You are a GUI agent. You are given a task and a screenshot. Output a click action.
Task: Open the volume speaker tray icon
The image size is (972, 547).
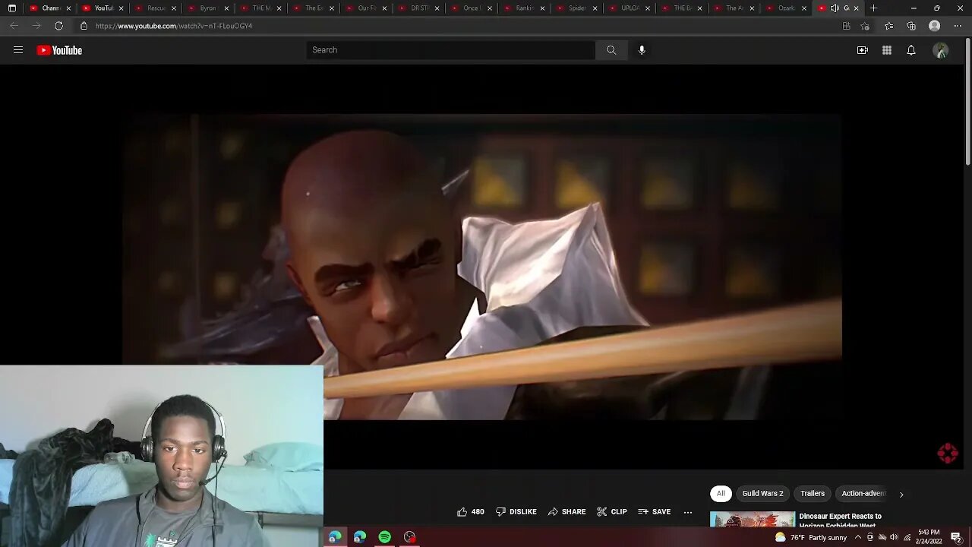pyautogui.click(x=894, y=537)
